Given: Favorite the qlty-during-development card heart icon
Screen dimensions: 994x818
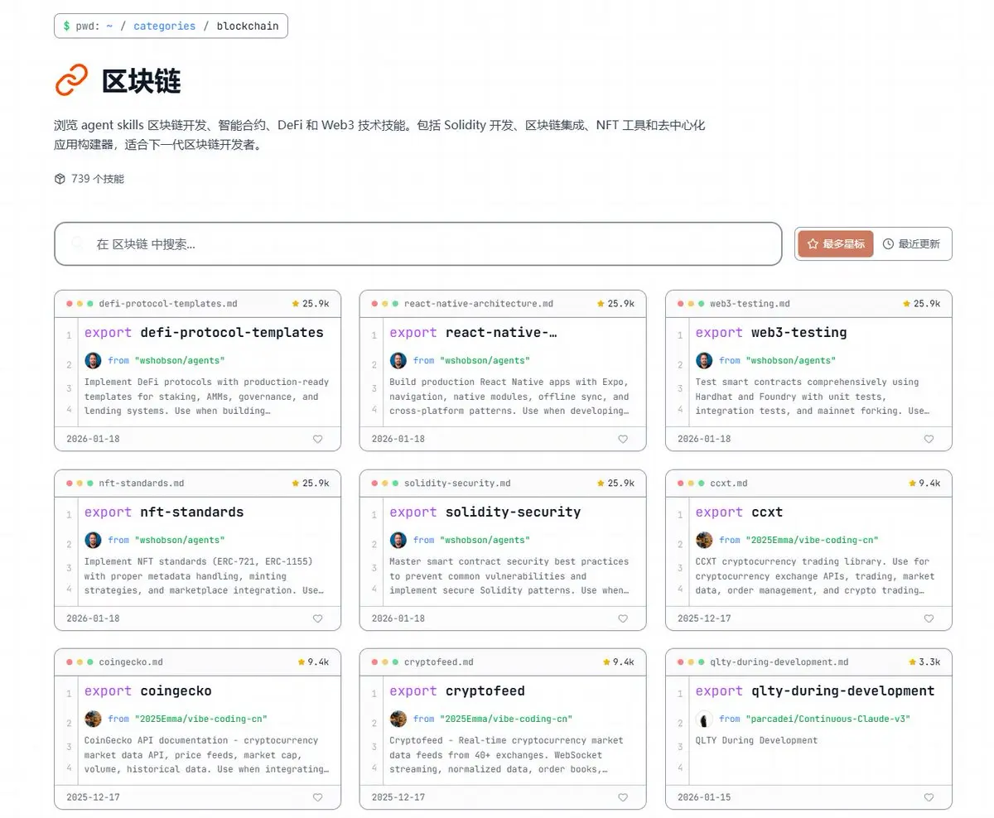Looking at the screenshot, I should [x=929, y=797].
